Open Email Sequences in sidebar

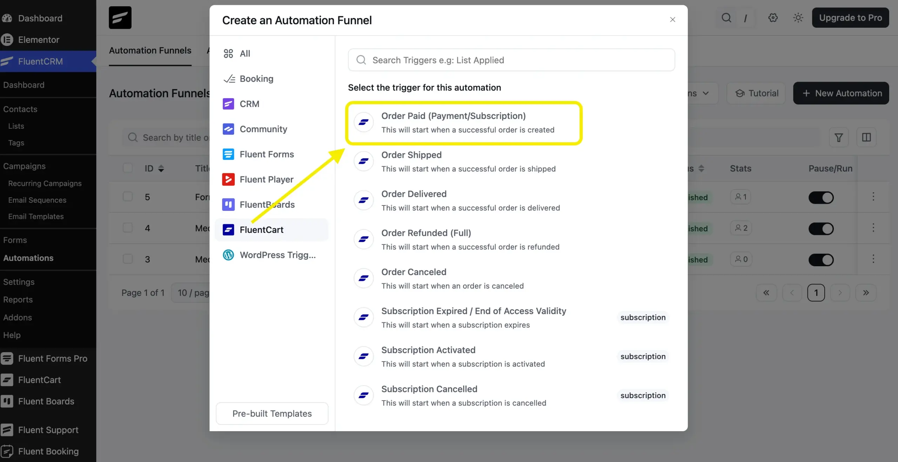37,200
